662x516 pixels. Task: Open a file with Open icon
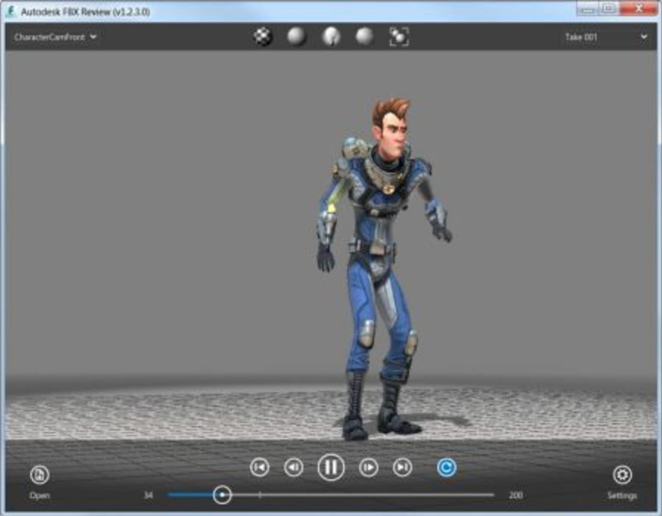(x=39, y=475)
